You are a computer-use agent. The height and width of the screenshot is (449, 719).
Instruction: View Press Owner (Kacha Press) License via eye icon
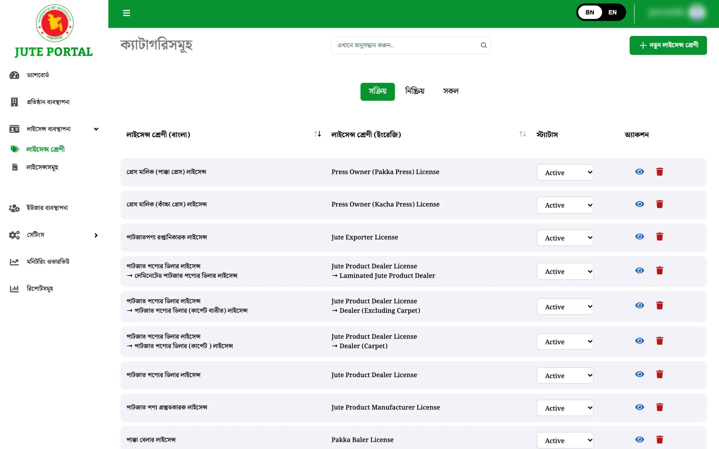coord(639,204)
